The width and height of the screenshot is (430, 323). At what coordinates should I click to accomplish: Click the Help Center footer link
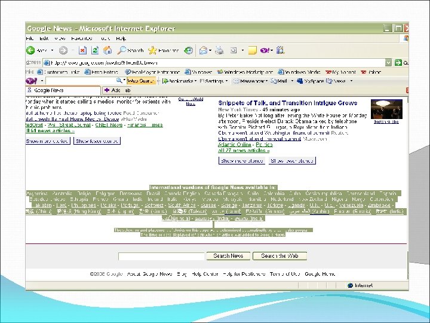tap(205, 274)
